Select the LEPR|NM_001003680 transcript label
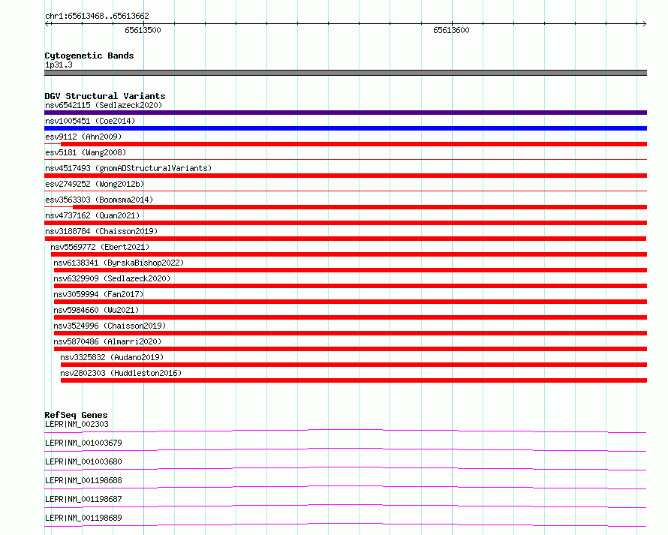 pyautogui.click(x=83, y=461)
